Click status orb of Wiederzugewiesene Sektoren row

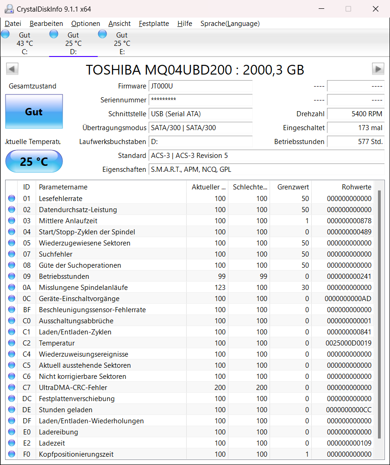[12, 243]
